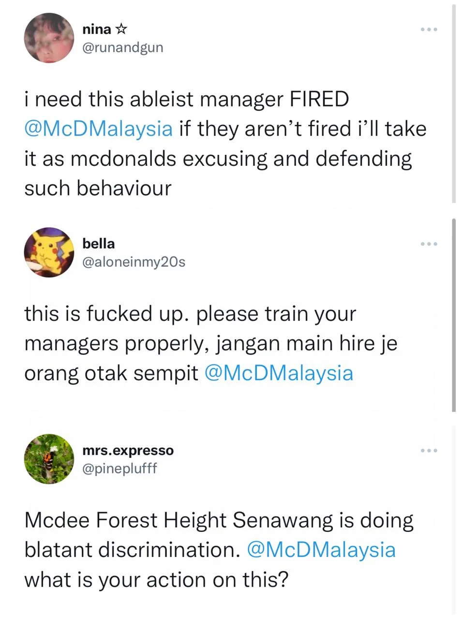The width and height of the screenshot is (464, 619).
Task: Open the @pineplufff handle
Action: [x=120, y=468]
